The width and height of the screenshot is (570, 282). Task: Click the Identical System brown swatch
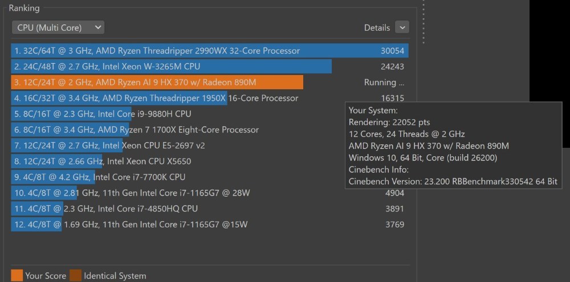[76, 276]
